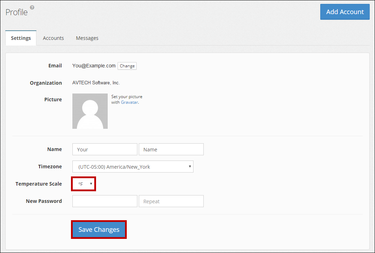Click the help icon beside Profile heading
The width and height of the screenshot is (375, 253).
pyautogui.click(x=32, y=7)
